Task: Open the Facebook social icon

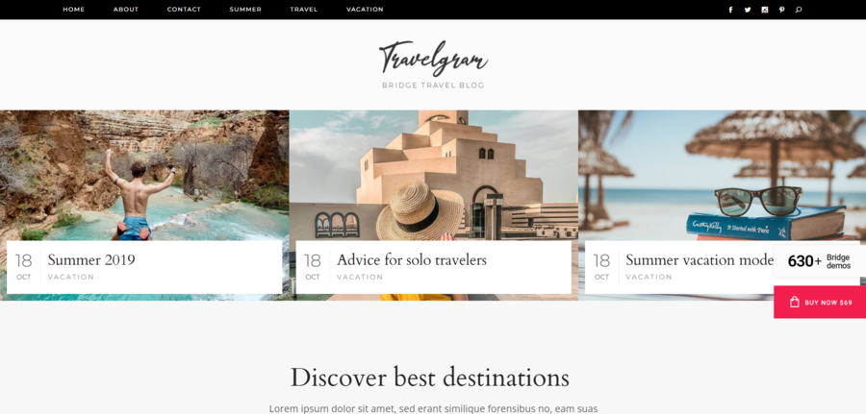Action: coord(730,10)
